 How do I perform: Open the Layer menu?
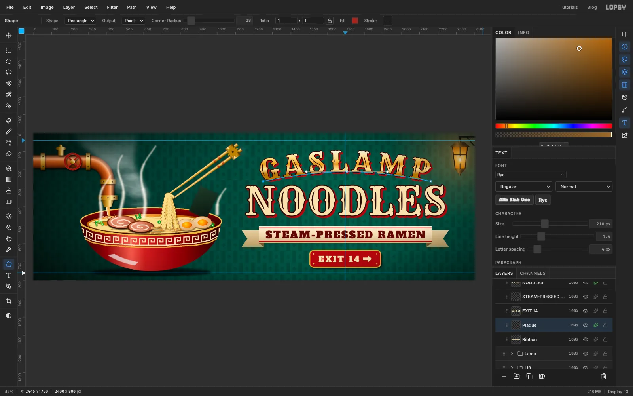click(69, 7)
